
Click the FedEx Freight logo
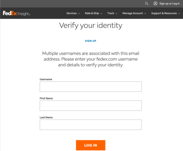(x=16, y=13)
